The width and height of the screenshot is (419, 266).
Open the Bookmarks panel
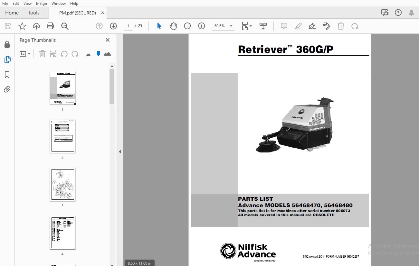tap(7, 75)
